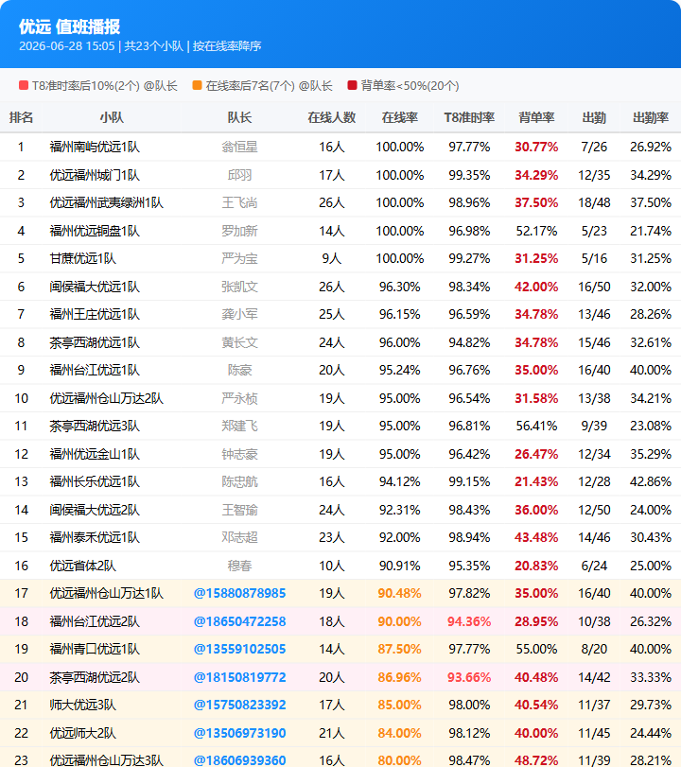Click captain name 陈忠航
The width and height of the screenshot is (681, 767).
239,481
